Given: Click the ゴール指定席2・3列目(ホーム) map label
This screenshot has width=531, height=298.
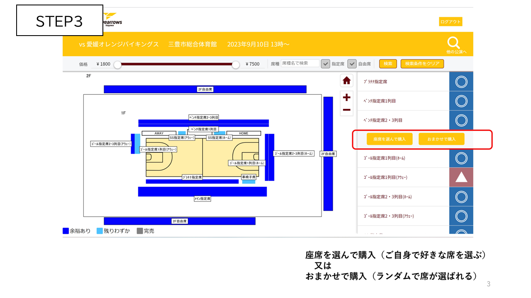Looking at the screenshot, I should 294,154.
